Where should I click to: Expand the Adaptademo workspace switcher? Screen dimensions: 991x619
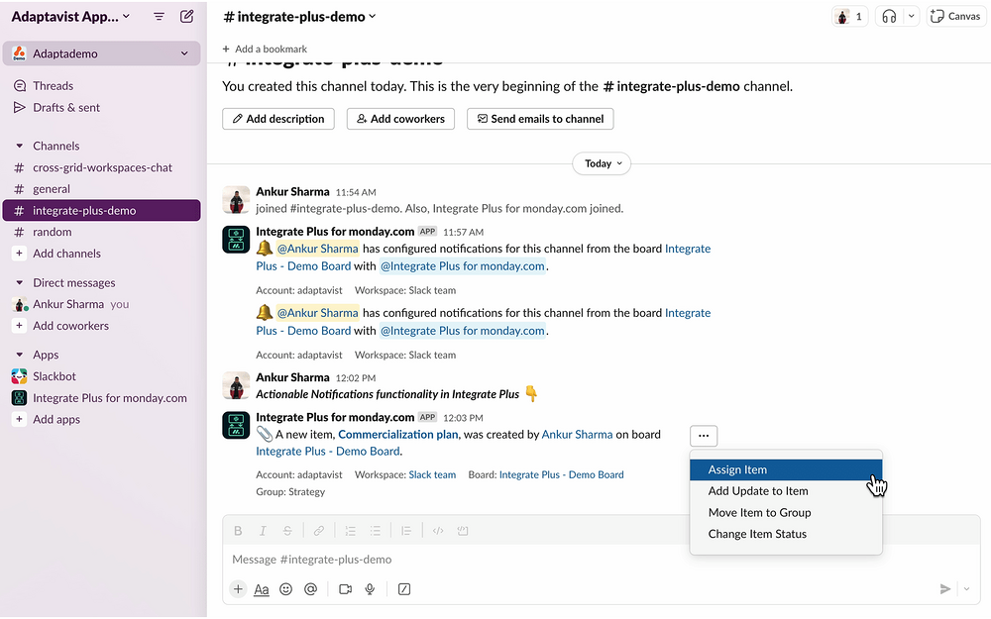coord(101,53)
